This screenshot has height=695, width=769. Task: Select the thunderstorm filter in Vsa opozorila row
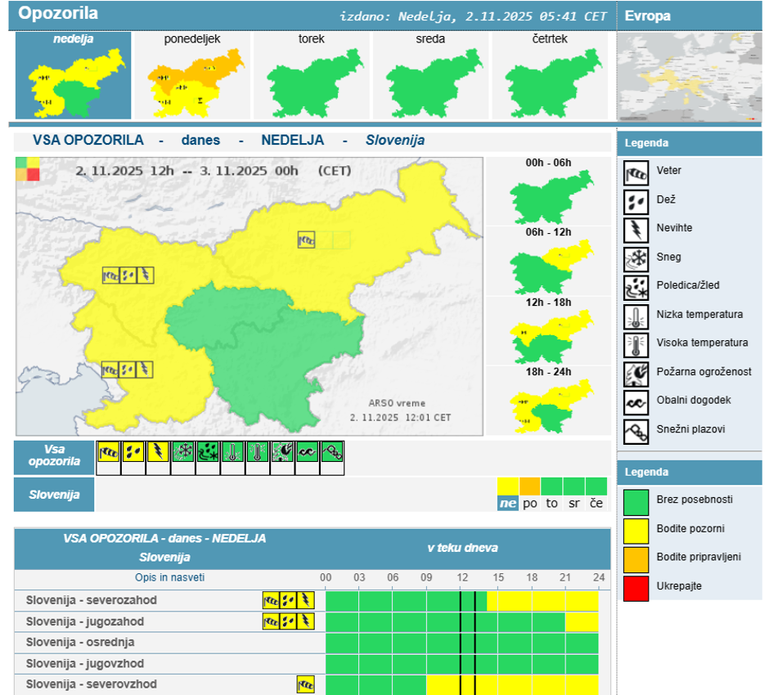click(158, 452)
